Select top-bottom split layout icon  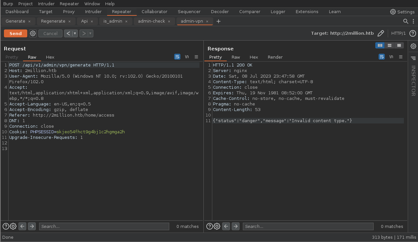389,45
